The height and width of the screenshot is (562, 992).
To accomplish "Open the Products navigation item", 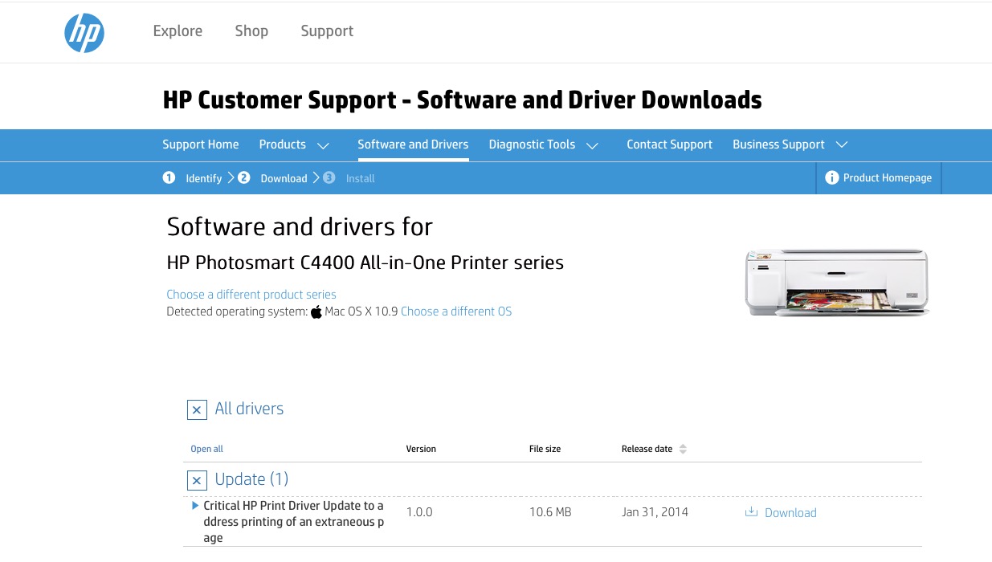I will tap(282, 145).
